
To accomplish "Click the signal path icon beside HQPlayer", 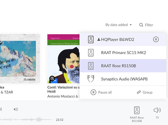I will pyautogui.click(x=99, y=39).
